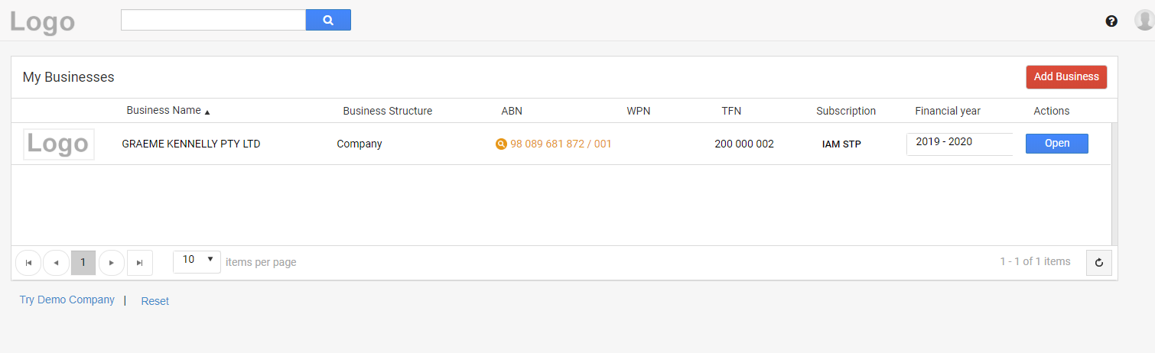Go to the next page

[x=112, y=263]
